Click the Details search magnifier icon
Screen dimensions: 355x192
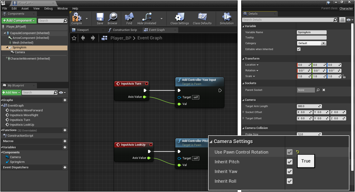(335, 20)
